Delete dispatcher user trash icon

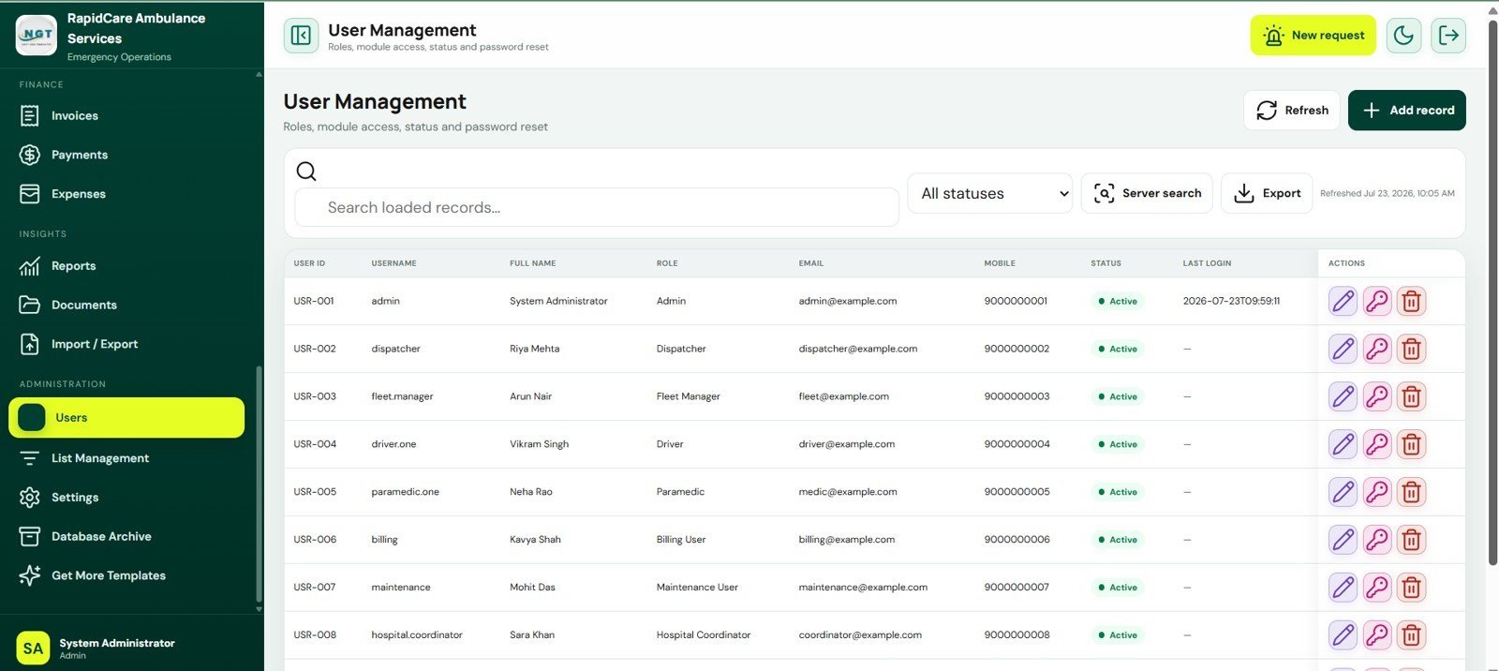click(1411, 349)
